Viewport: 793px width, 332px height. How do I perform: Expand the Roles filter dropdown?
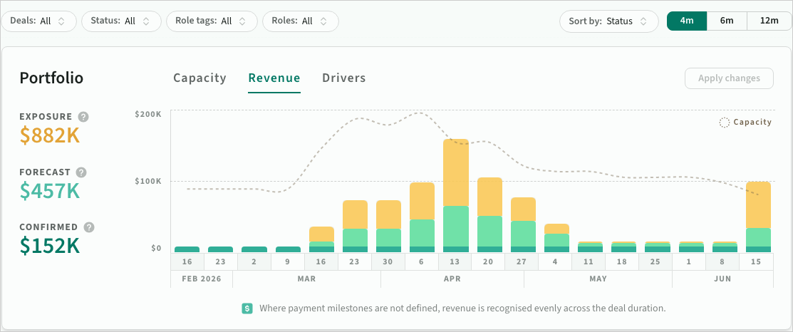[300, 21]
